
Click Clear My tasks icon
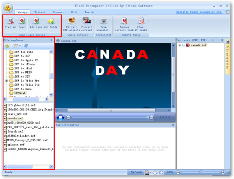(141, 21)
